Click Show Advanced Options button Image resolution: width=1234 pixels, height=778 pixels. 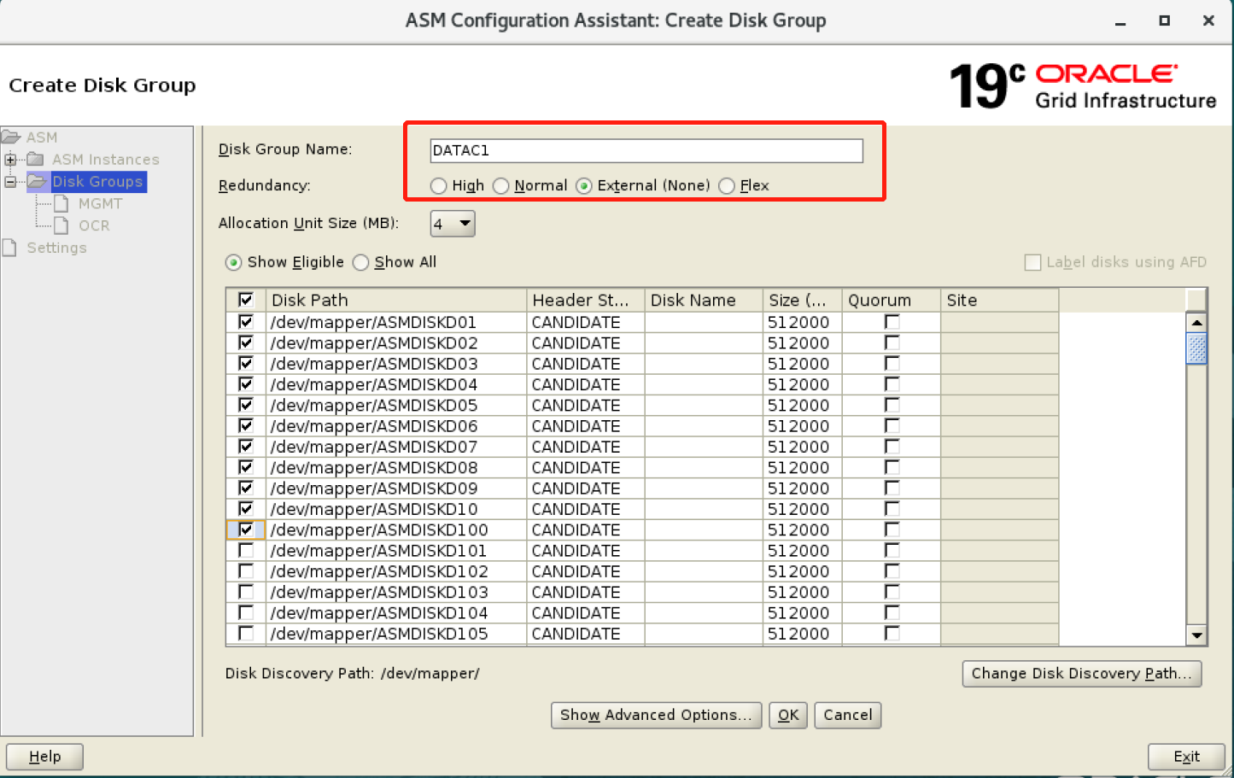pos(656,716)
